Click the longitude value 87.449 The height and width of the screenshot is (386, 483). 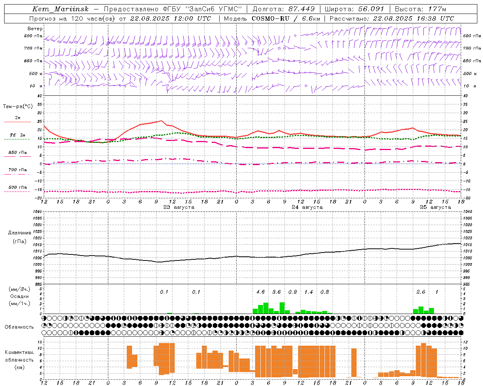(302, 9)
